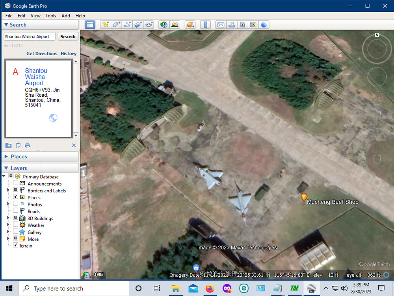Click the Pegman street view icon
Viewport: 394px width, 296px height.
tap(377, 97)
